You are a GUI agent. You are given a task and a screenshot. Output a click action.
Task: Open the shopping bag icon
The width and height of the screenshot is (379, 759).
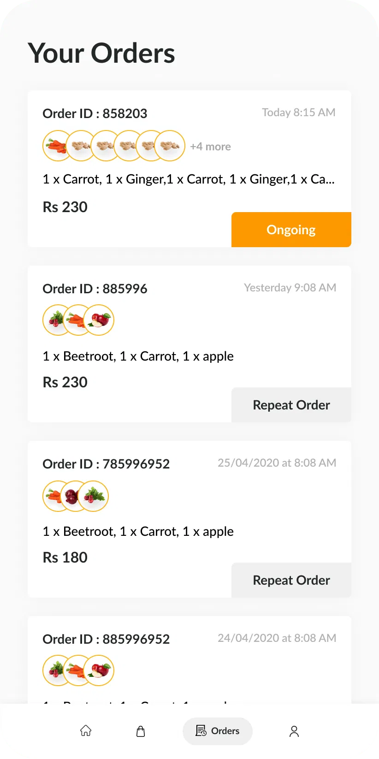click(141, 731)
